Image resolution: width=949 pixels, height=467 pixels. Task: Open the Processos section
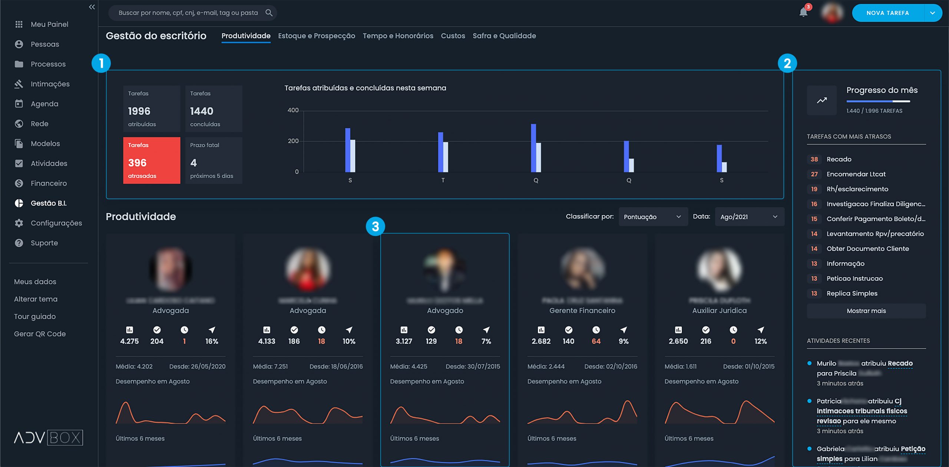click(x=48, y=64)
